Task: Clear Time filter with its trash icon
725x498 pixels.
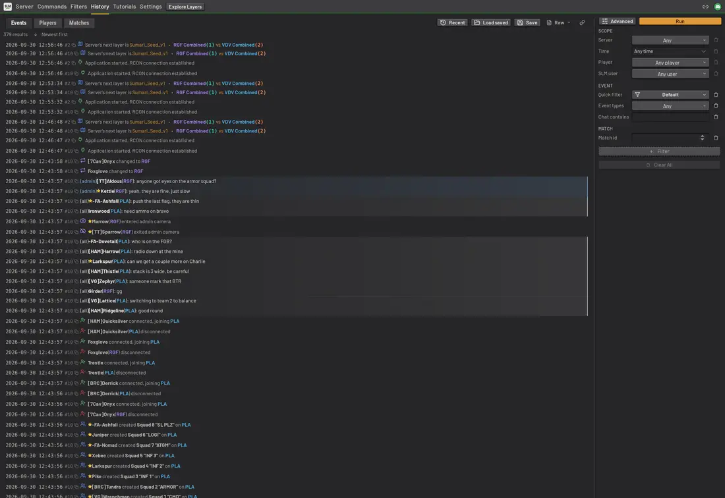Action: 716,51
